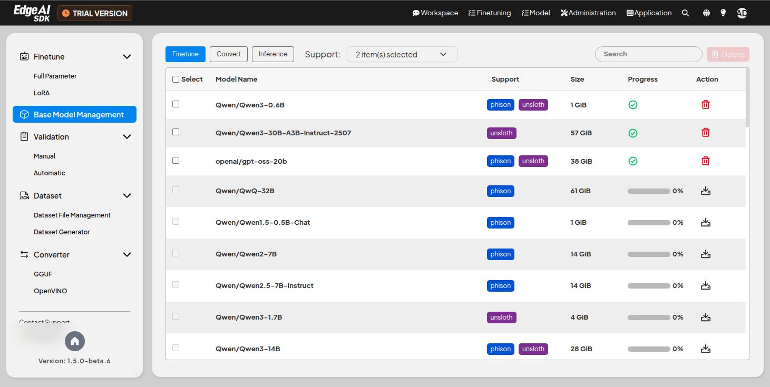Open the Support filter dropdown
Screen dimensions: 770x387
[x=402, y=54]
